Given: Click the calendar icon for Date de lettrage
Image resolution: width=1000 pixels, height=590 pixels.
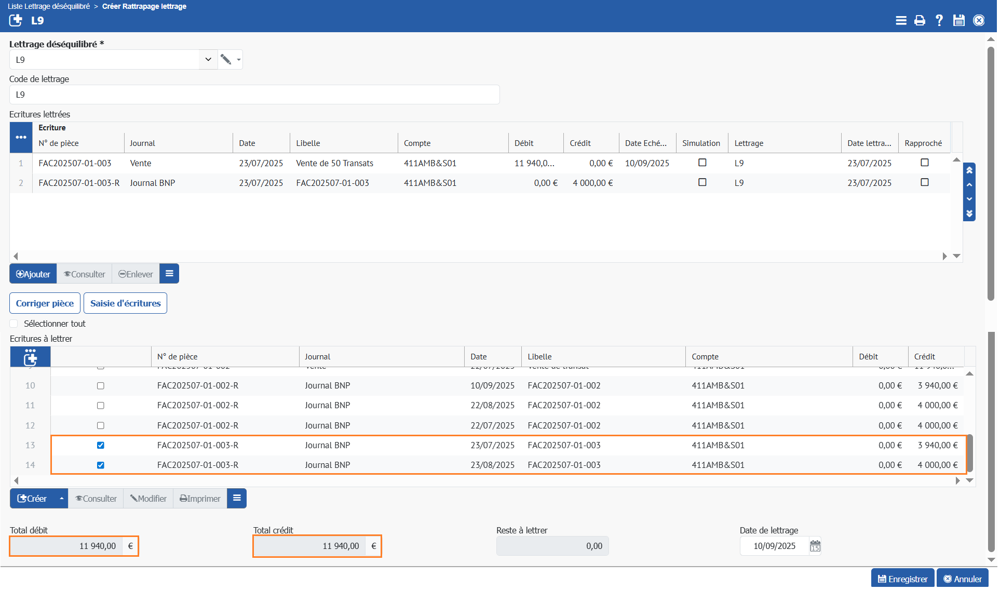Looking at the screenshot, I should 815,546.
